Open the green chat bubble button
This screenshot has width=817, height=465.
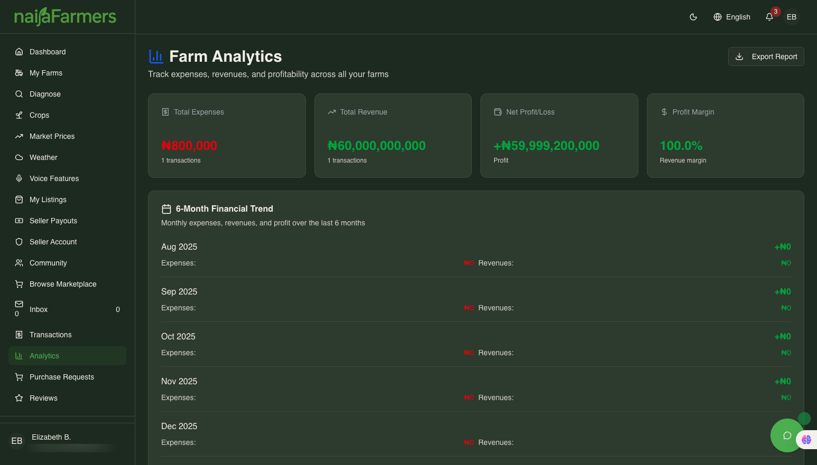(787, 435)
